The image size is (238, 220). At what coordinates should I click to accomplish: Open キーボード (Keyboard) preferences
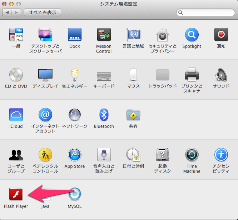[104, 76]
